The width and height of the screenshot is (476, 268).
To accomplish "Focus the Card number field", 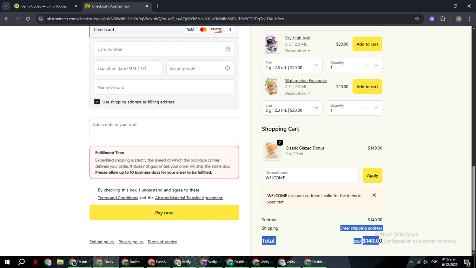I will pyautogui.click(x=164, y=49).
